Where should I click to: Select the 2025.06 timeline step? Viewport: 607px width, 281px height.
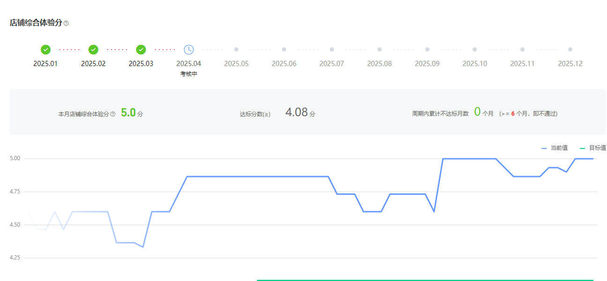pos(284,49)
